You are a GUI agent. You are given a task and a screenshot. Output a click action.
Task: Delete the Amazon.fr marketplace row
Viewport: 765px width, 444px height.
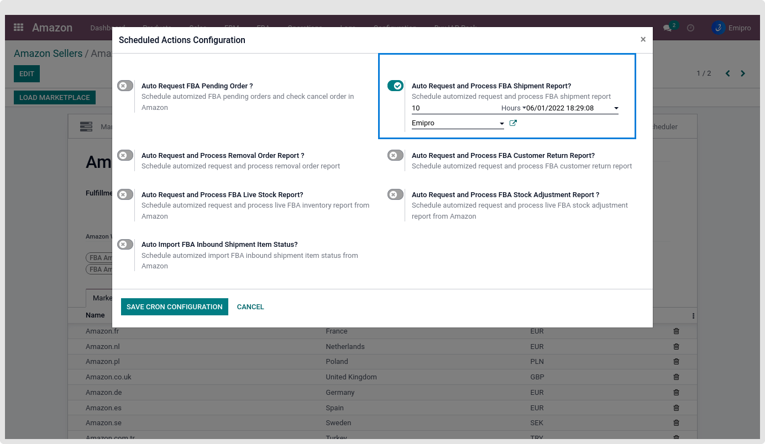coord(676,331)
